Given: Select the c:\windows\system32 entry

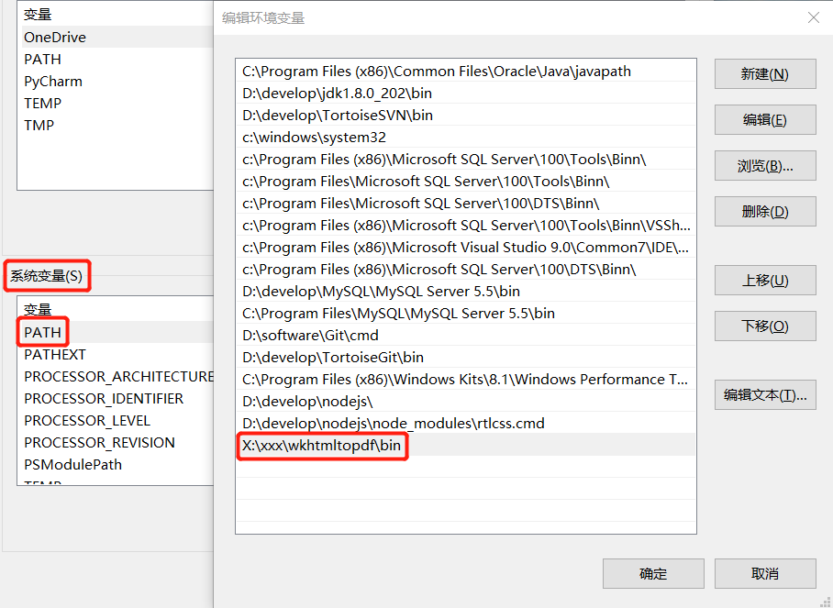Looking at the screenshot, I should click(466, 137).
